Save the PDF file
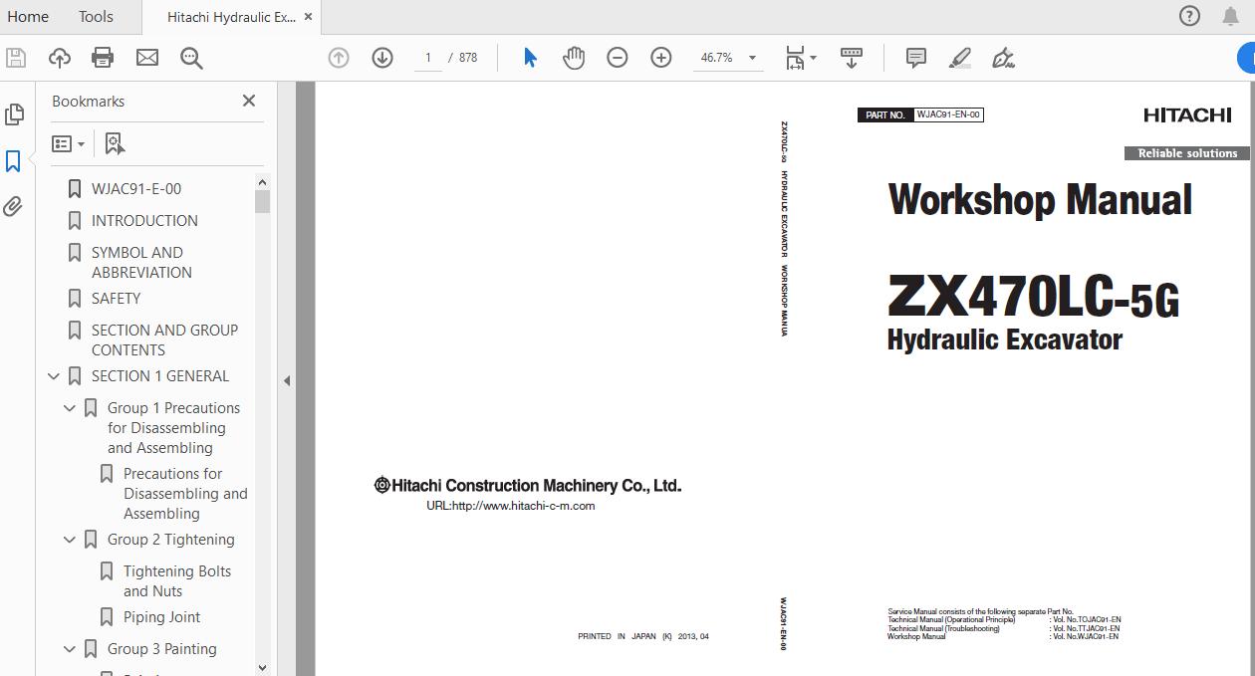The height and width of the screenshot is (676, 1255). [x=15, y=57]
